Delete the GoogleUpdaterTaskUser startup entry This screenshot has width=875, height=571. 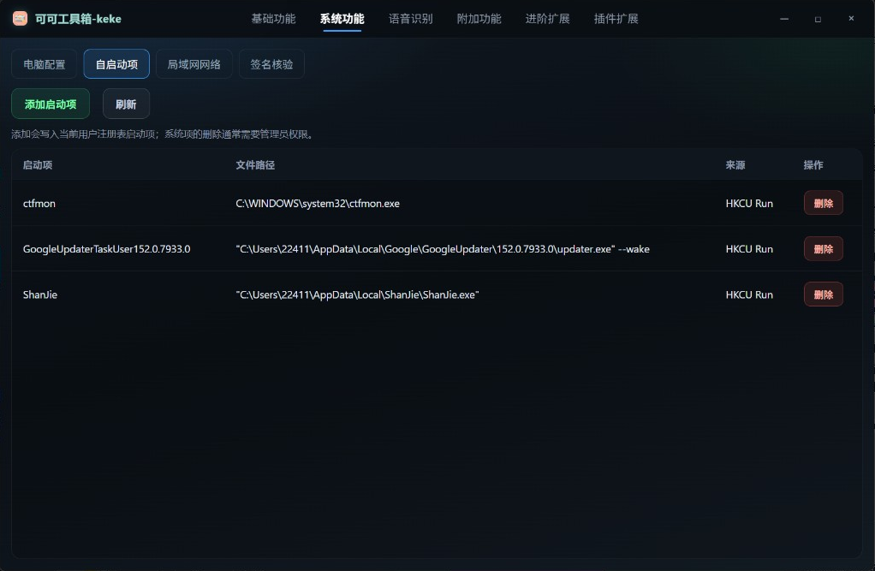click(823, 249)
